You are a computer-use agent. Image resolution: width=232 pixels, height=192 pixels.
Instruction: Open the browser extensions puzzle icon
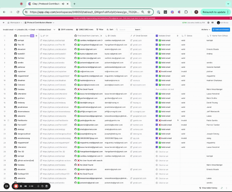coord(186,12)
